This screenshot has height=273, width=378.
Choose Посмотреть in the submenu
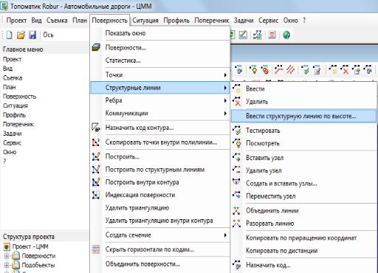coord(304,143)
